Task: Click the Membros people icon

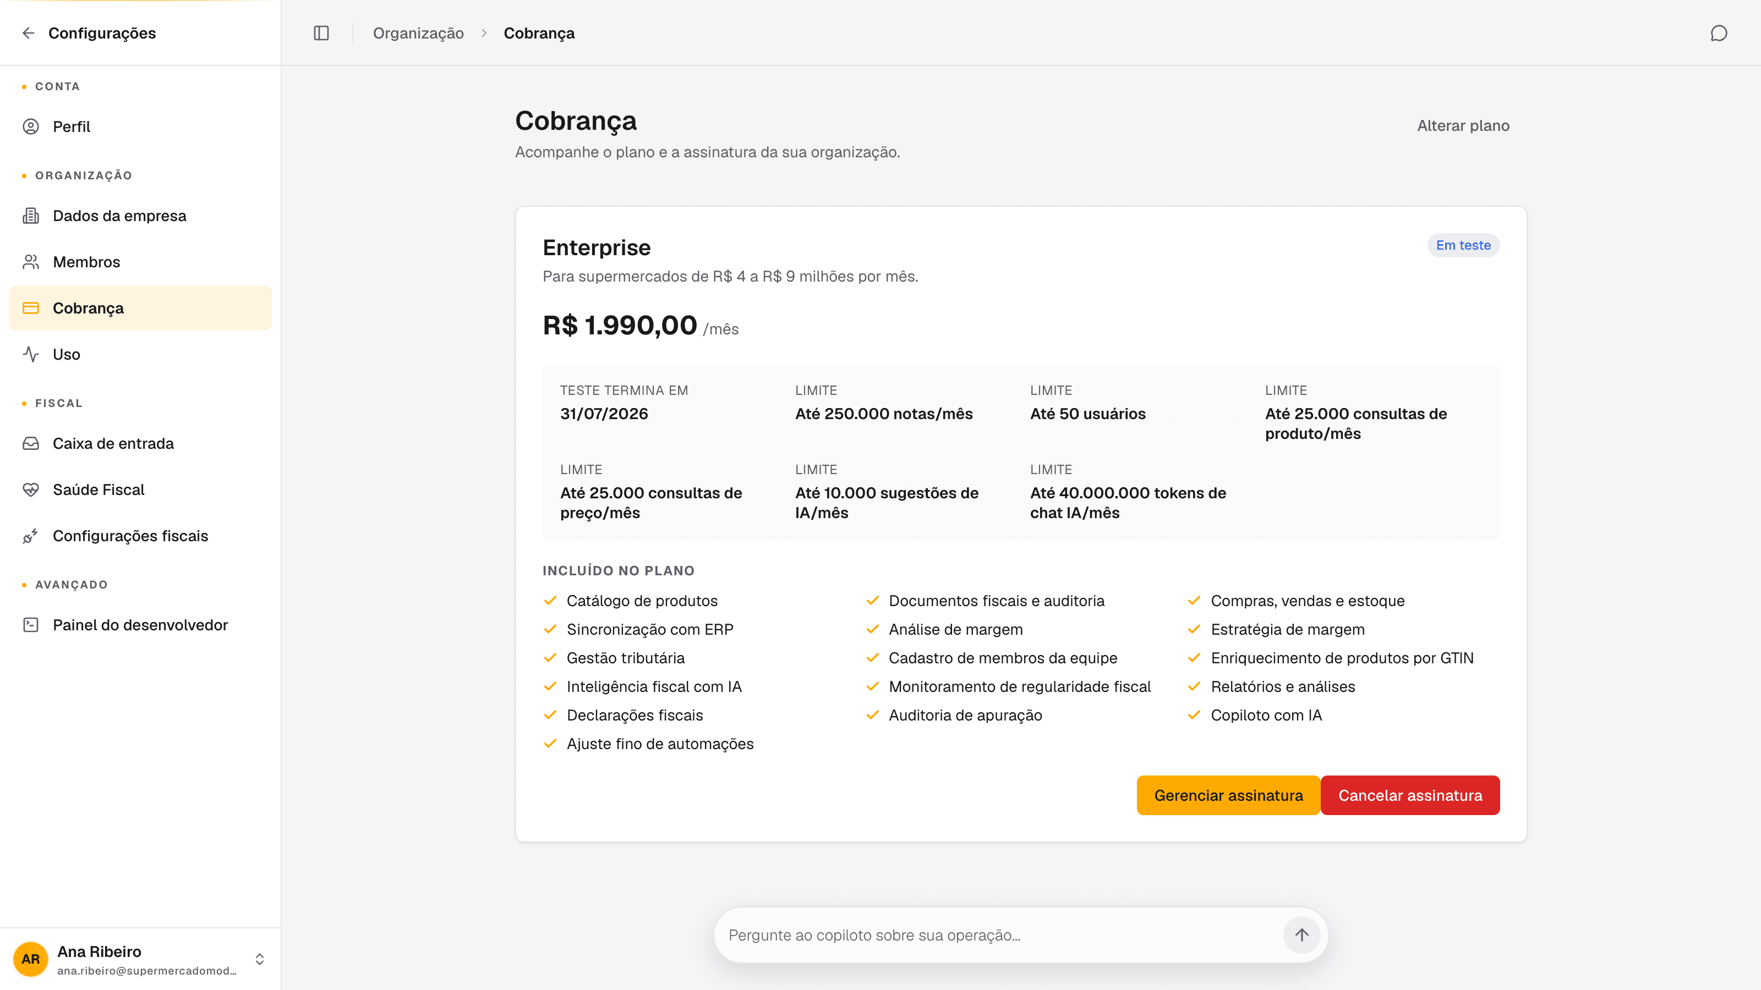Action: 31,262
